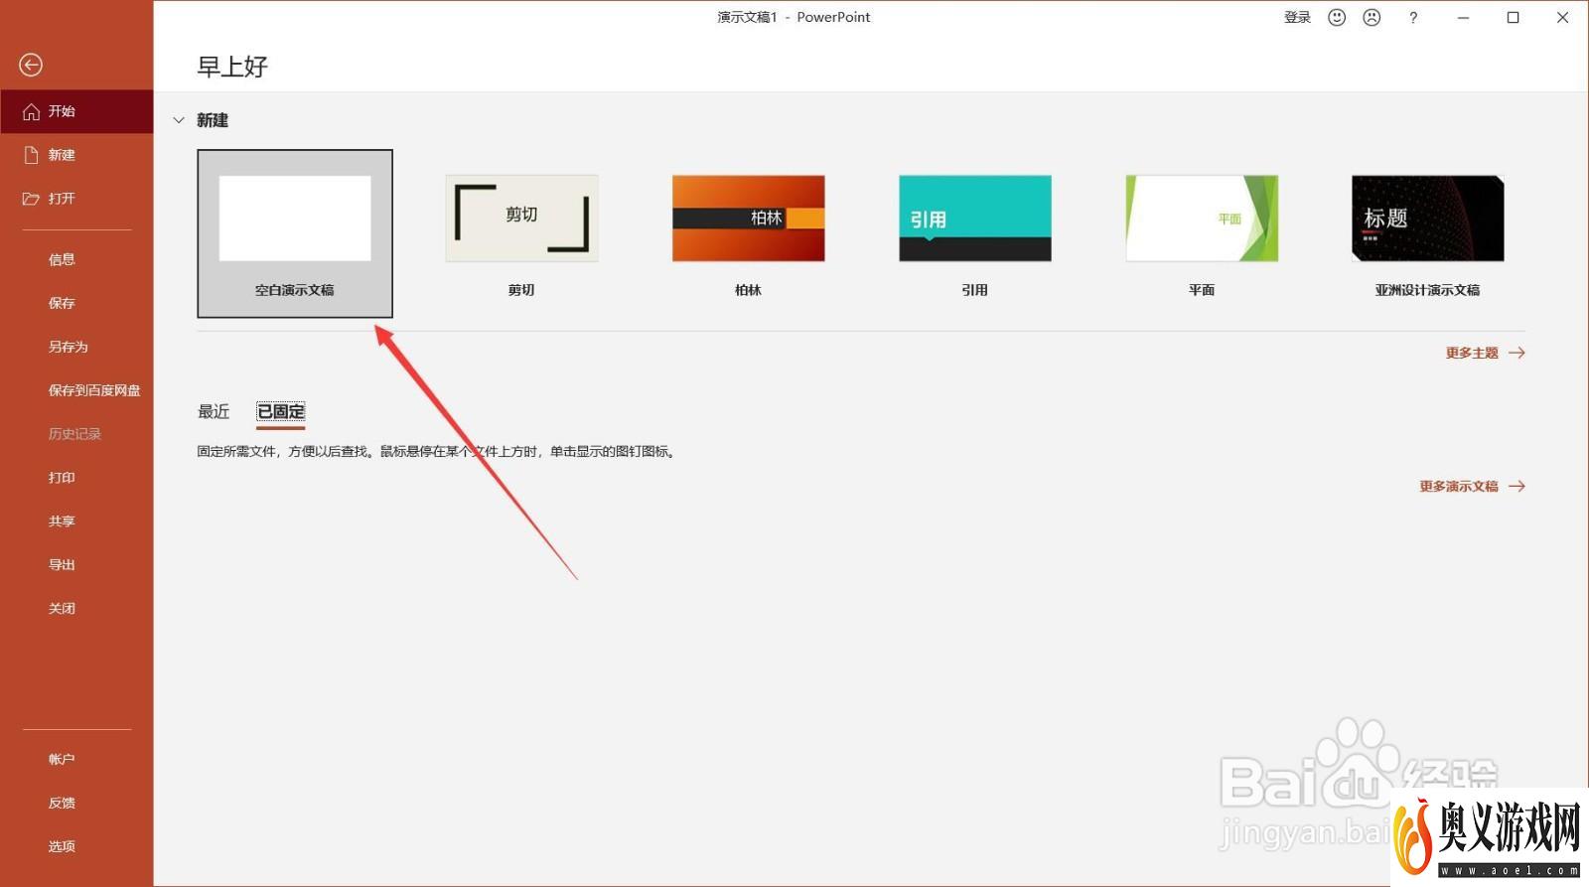
Task: Minimize the PowerPoint window
Action: pos(1463,17)
